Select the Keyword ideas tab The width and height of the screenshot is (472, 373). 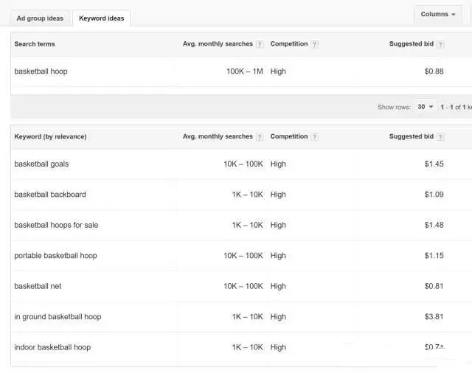point(102,18)
